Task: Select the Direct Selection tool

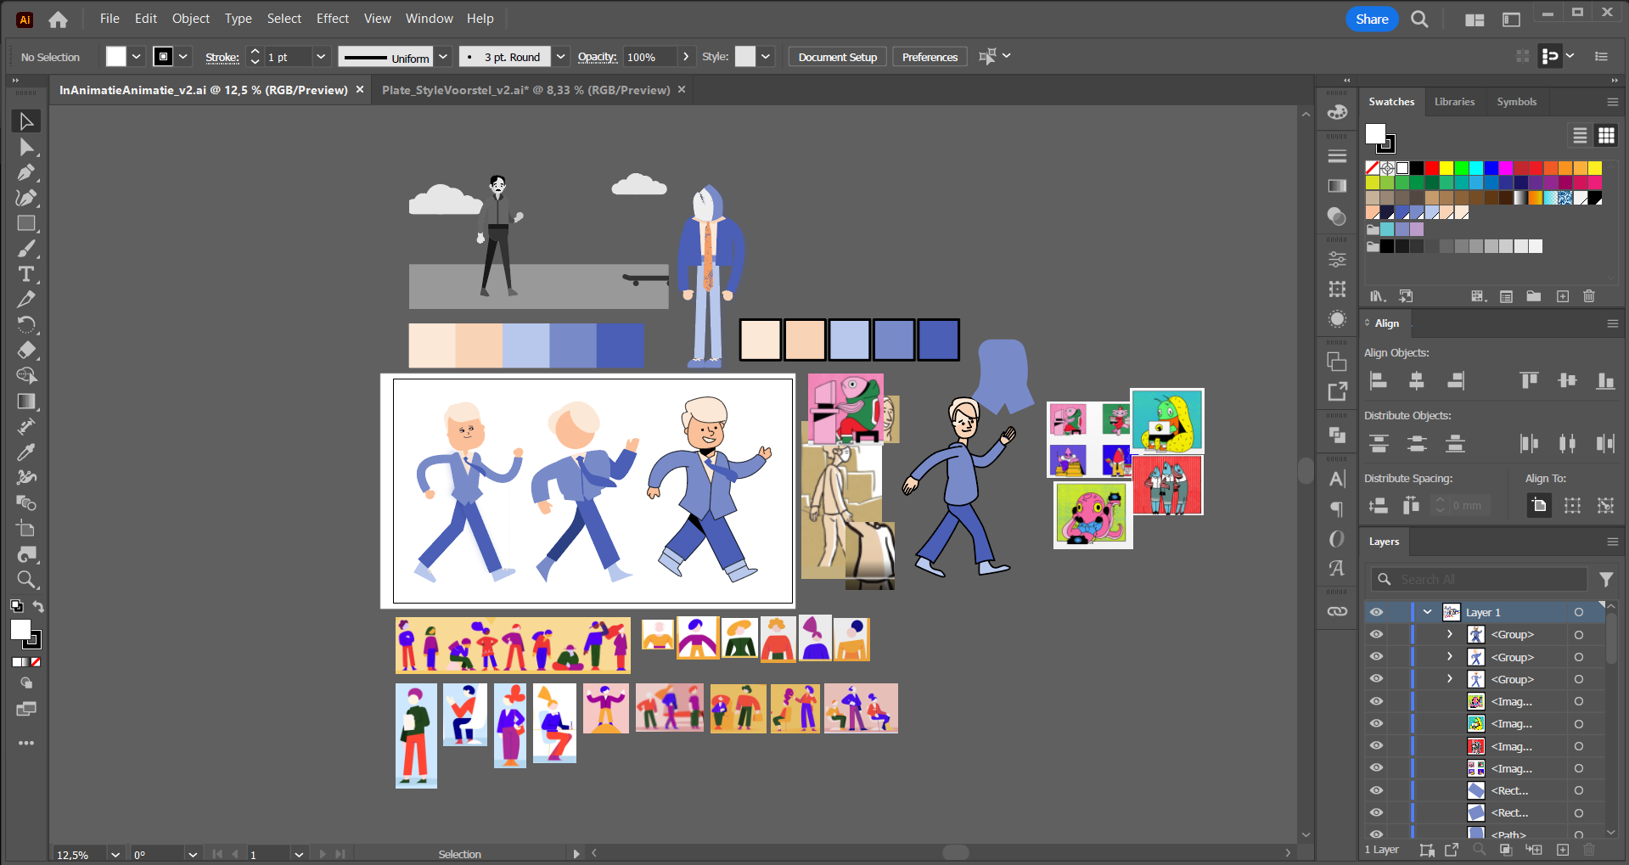Action: pos(26,148)
